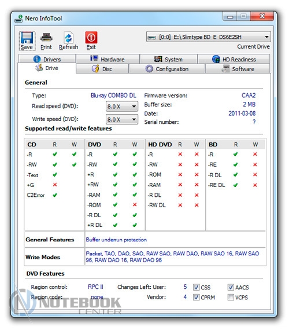
Task: Click the green check for DVD +R DL write
Action: 135,225
